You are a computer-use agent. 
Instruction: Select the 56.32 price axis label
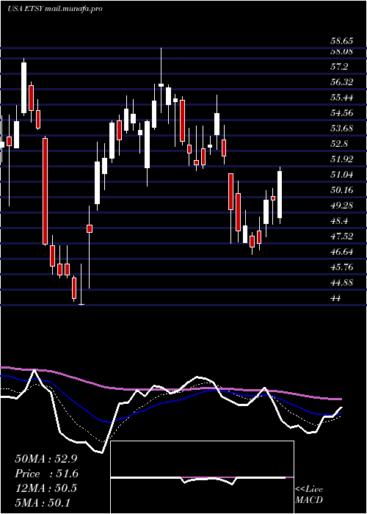(x=342, y=82)
